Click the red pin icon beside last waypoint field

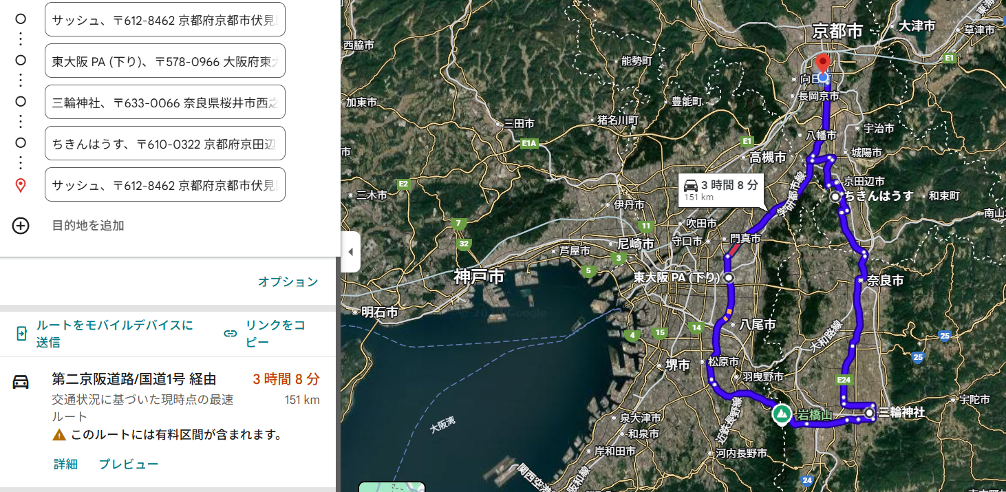21,185
